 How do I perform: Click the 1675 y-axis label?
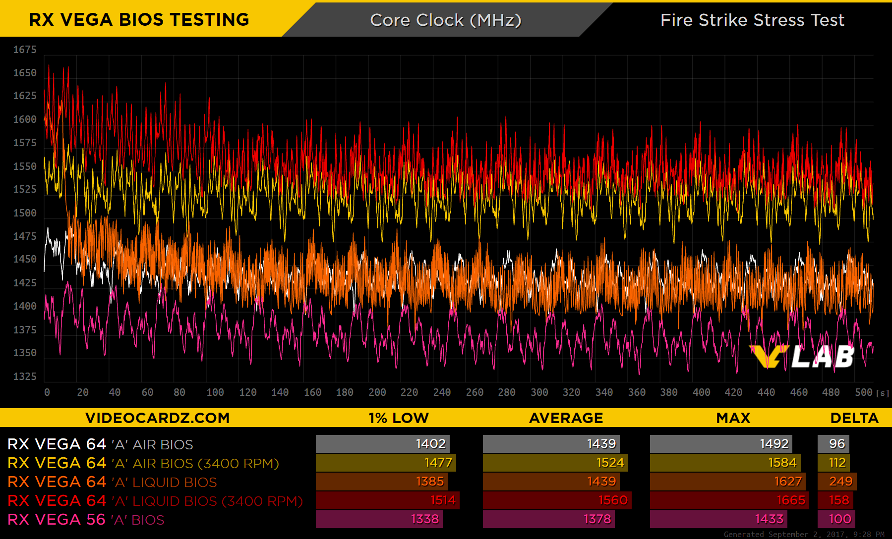point(25,50)
